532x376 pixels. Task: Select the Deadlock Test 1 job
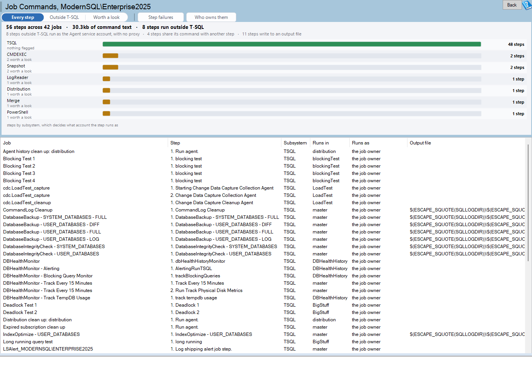[x=20, y=305]
